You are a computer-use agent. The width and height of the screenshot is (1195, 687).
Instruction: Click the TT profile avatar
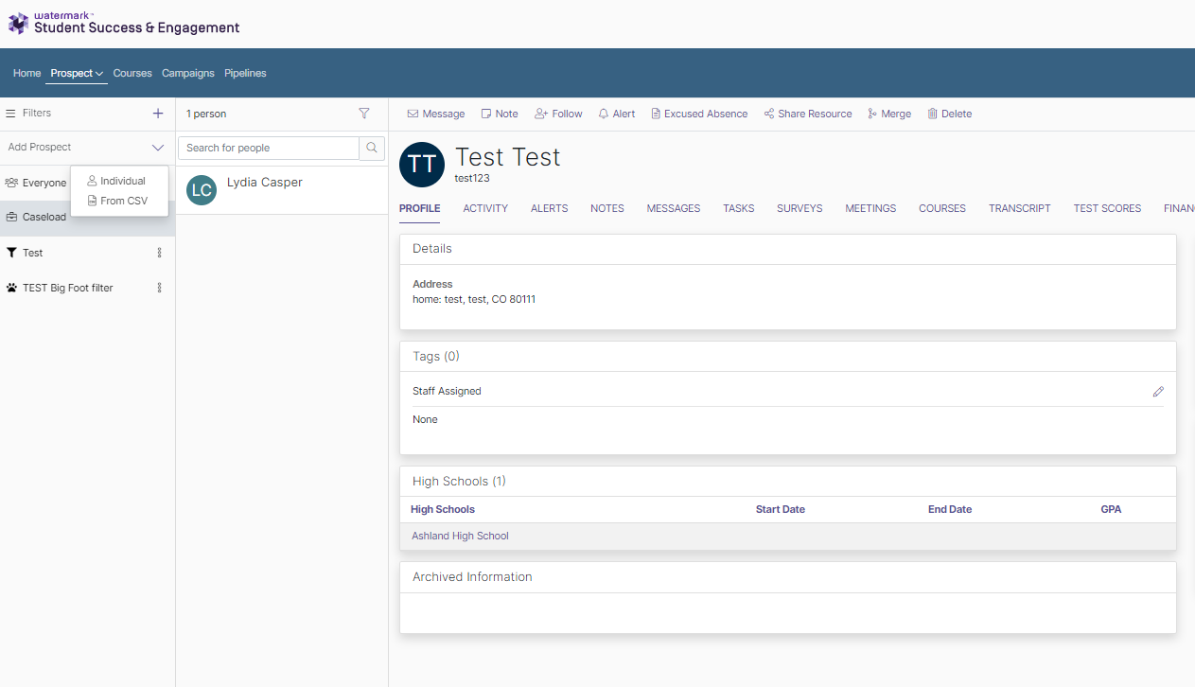(422, 165)
